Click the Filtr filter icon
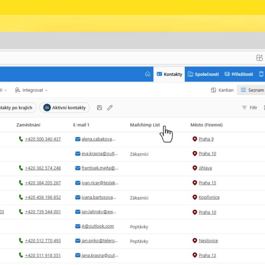The image size is (265, 265). 244,108
